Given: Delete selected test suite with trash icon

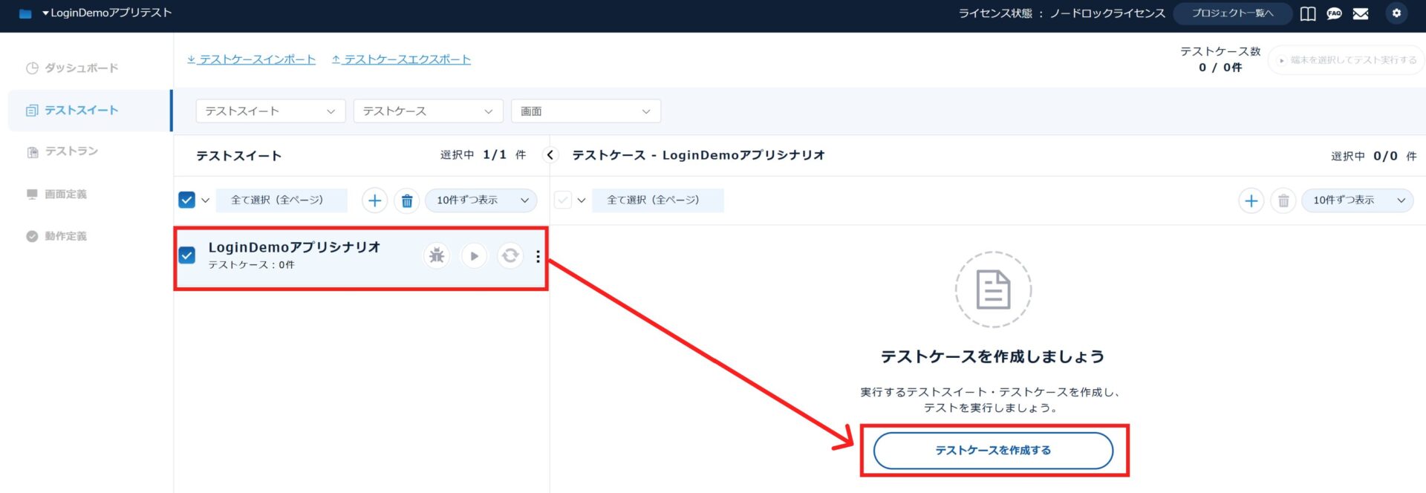Looking at the screenshot, I should [x=407, y=200].
